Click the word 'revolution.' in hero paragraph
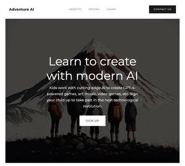Screen dimensions: 185x166 (x=92, y=106)
